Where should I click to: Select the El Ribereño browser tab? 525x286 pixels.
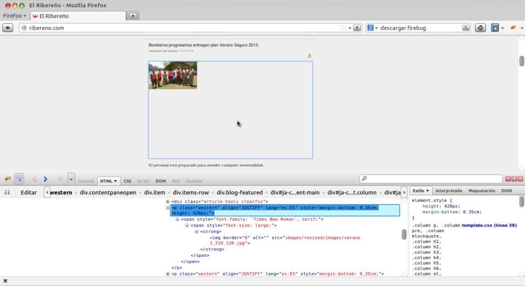click(x=78, y=16)
